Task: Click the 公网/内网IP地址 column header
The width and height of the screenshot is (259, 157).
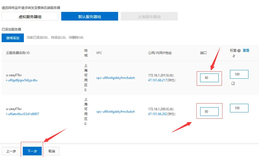Action: tap(160, 53)
